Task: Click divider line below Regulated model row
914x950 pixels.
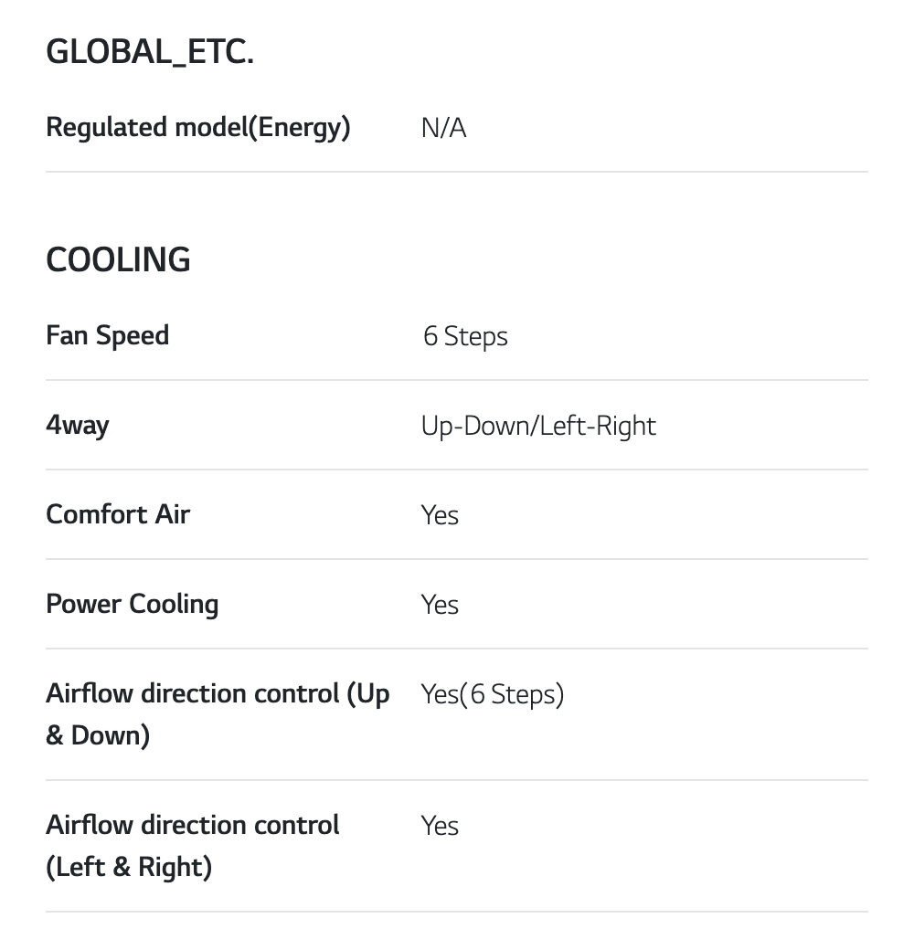Action: [x=457, y=172]
